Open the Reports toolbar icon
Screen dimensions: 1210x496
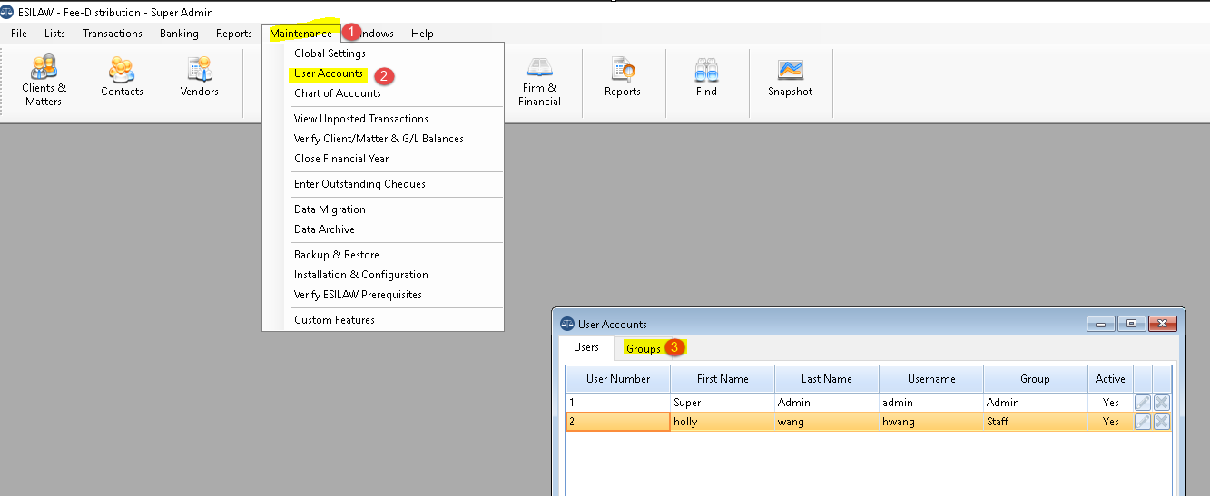coord(623,77)
